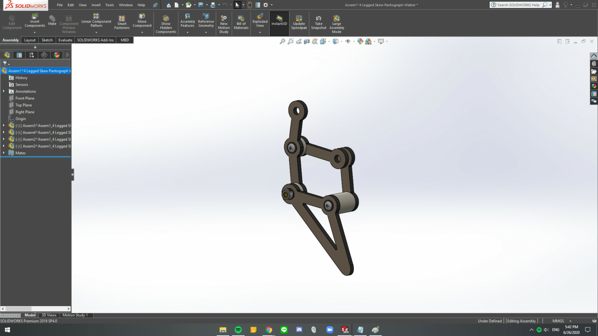598x336 pixels.
Task: Toggle Large Assembly Mode
Action: (337, 24)
